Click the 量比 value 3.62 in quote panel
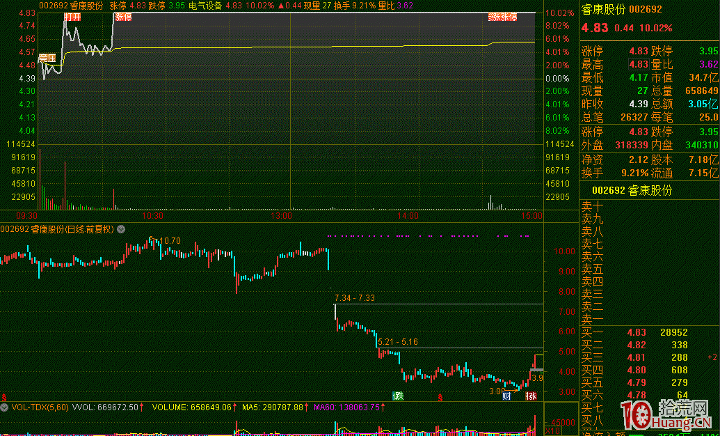Image resolution: width=720 pixels, height=436 pixels. pyautogui.click(x=708, y=64)
